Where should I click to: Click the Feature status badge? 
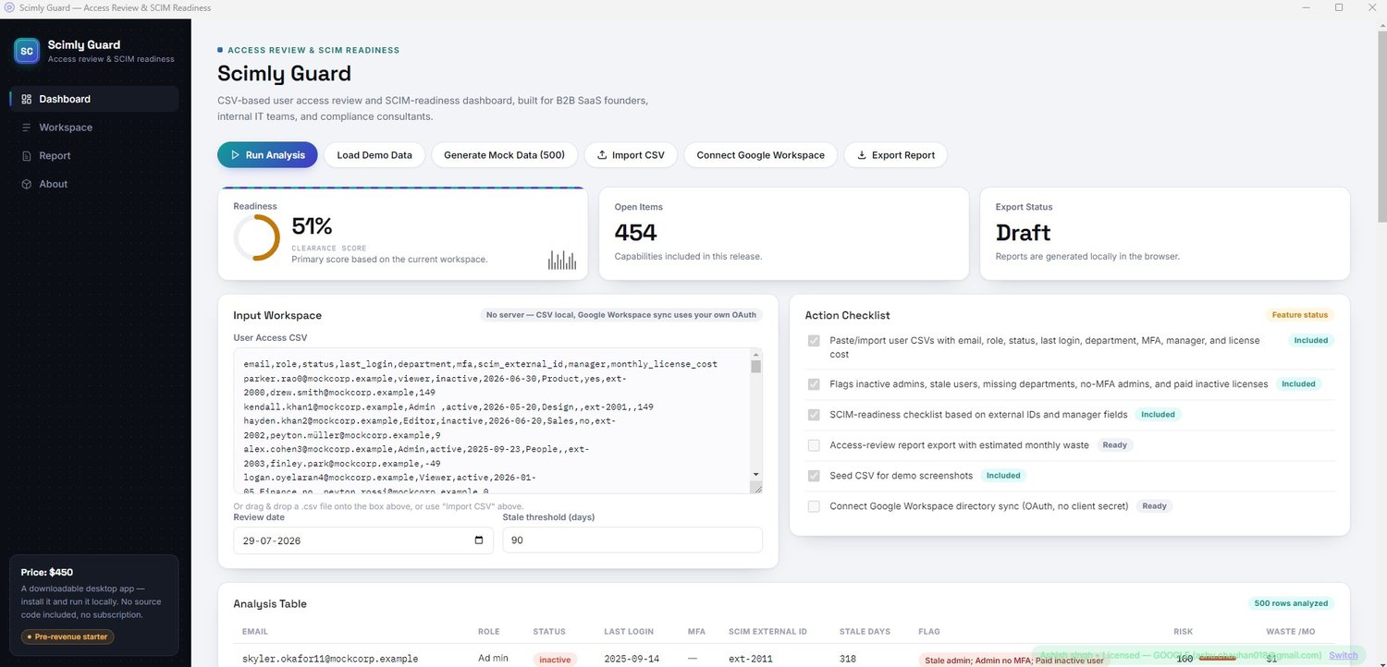[1299, 315]
